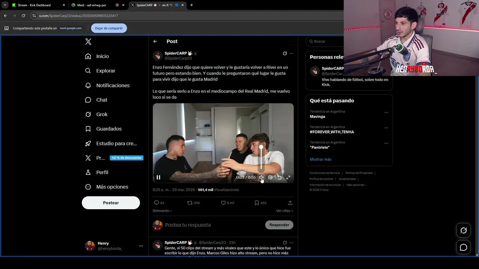479x269 pixels.
Task: Pause the video
Action: tap(158, 177)
